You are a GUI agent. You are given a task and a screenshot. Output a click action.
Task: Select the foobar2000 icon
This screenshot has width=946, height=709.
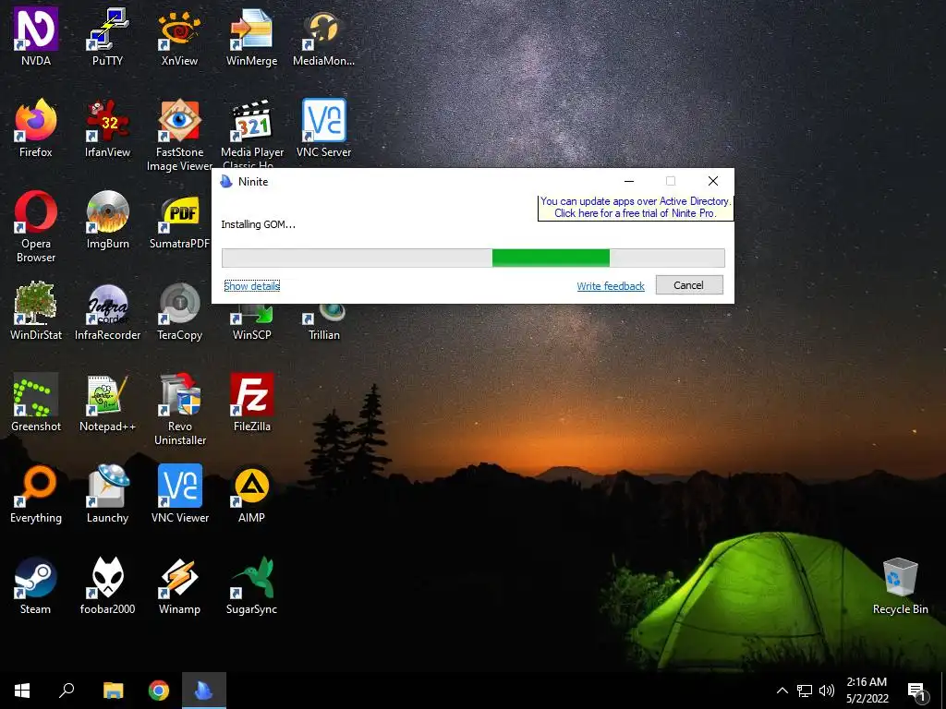pos(107,584)
